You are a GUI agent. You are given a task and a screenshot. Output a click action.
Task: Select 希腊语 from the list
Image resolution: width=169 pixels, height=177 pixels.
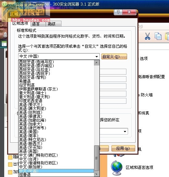tap(56, 81)
